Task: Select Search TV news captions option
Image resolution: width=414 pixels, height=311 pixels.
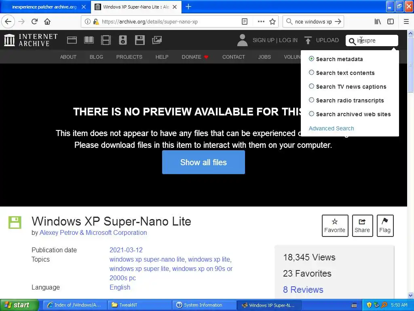Action: pyautogui.click(x=312, y=86)
